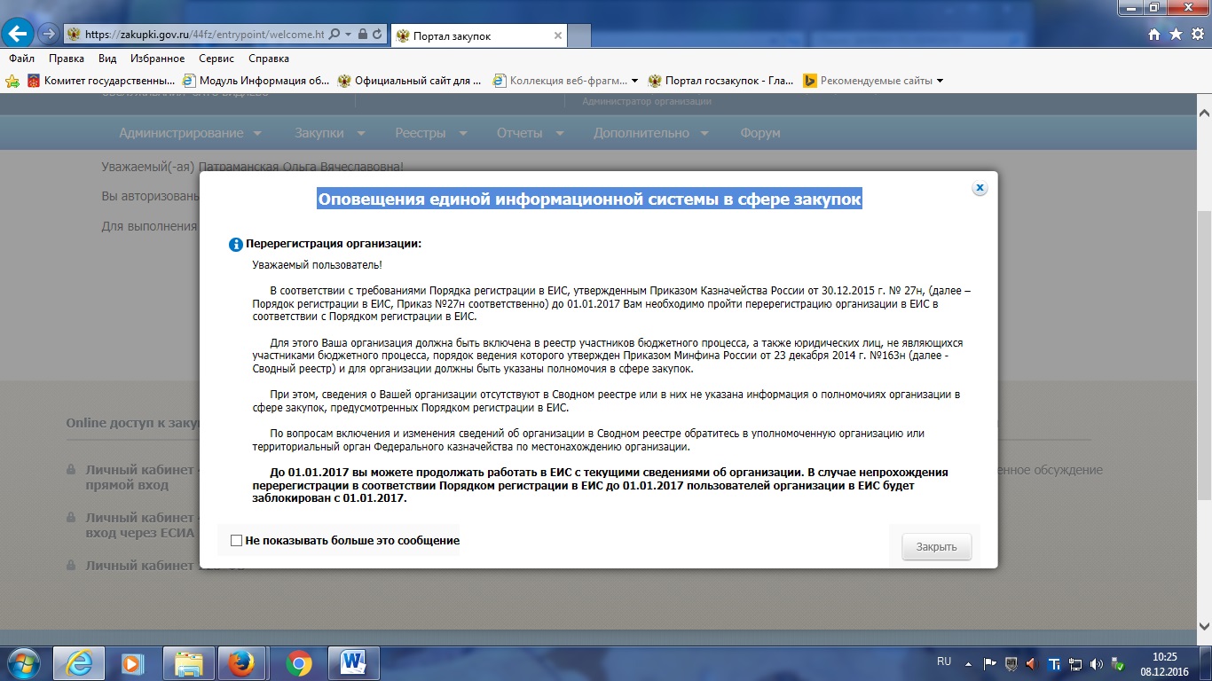Open the favorites star icon in the browser
Image resolution: width=1212 pixels, height=681 pixels.
1176,35
